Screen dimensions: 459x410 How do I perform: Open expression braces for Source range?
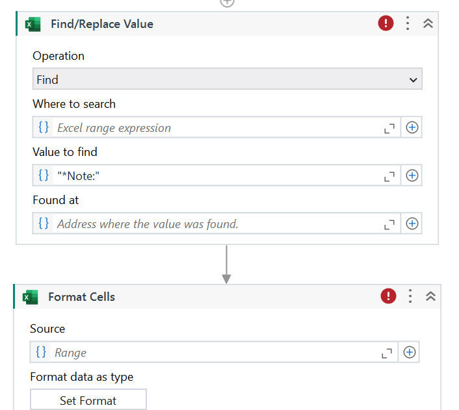tap(41, 352)
